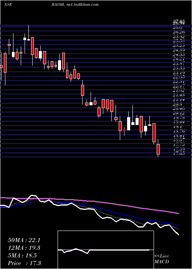The width and height of the screenshot is (192, 269).
Task: Click the BASML ns1.bullkhan.com title text
Action: [75, 5]
